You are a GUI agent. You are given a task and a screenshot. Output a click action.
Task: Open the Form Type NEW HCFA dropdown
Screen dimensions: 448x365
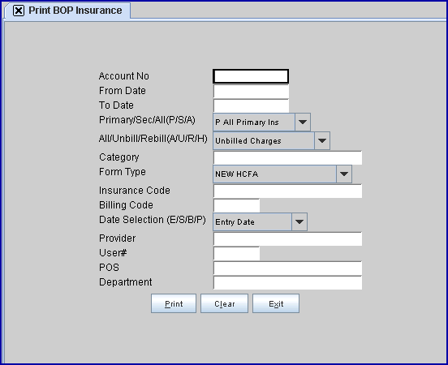(282, 174)
